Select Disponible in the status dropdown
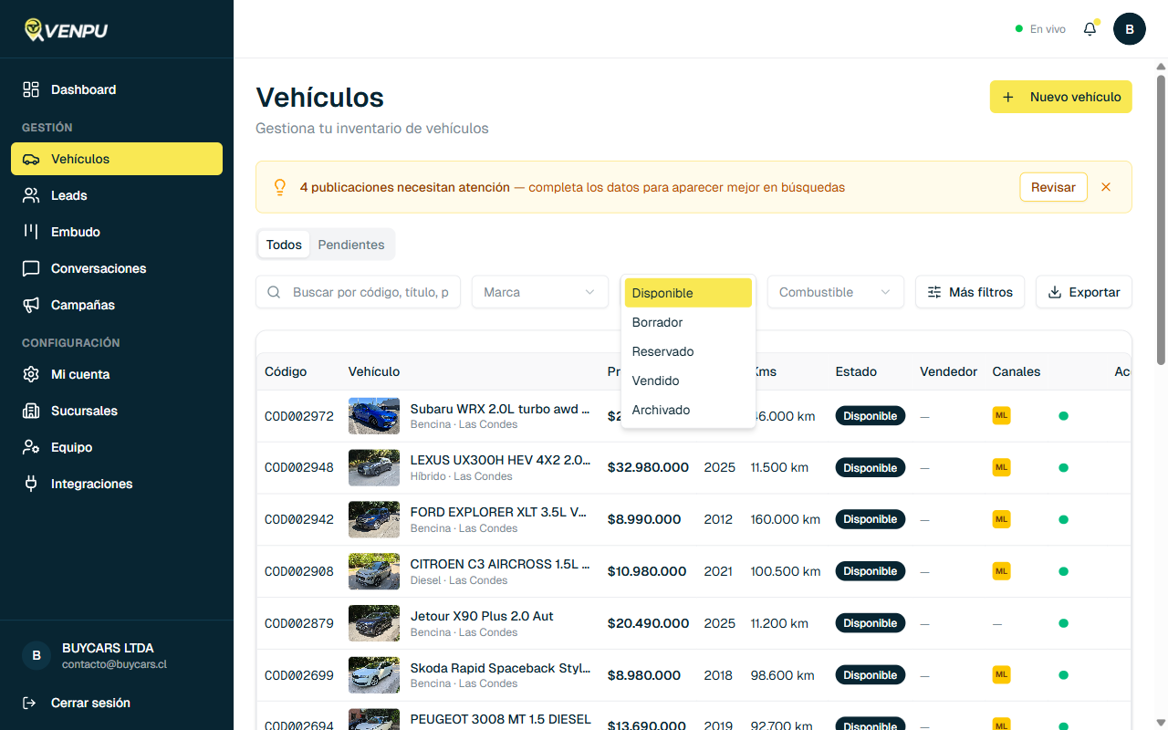This screenshot has height=730, width=1168. [661, 292]
